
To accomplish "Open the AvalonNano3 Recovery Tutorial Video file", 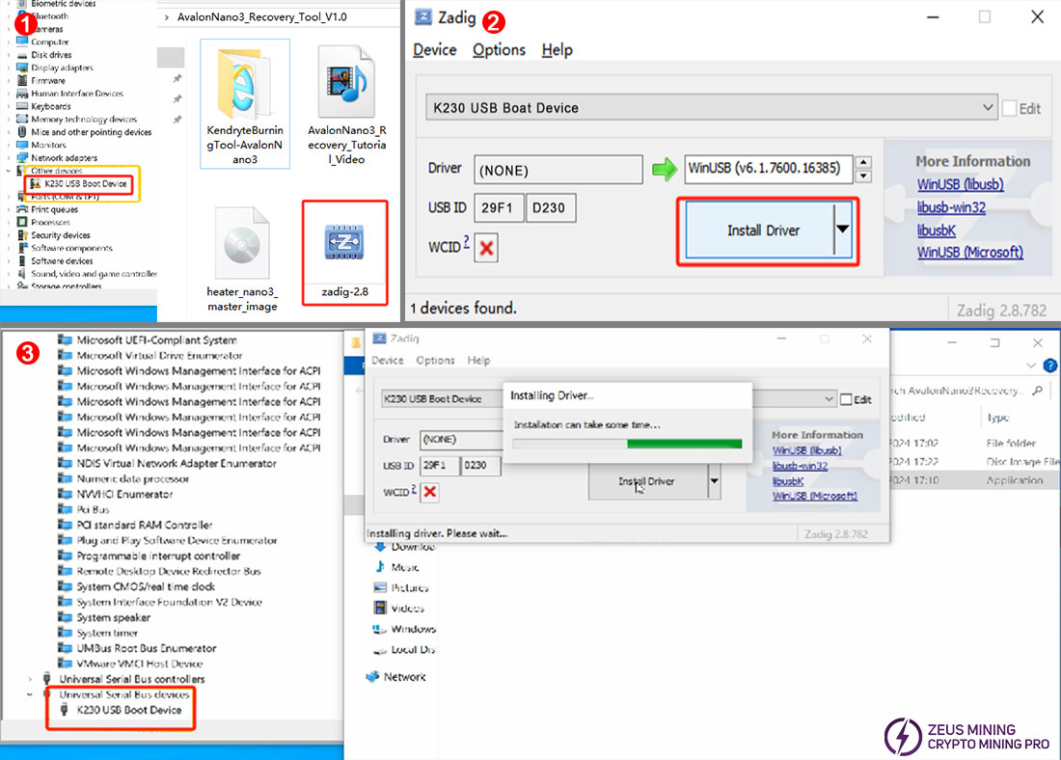I will pyautogui.click(x=346, y=87).
